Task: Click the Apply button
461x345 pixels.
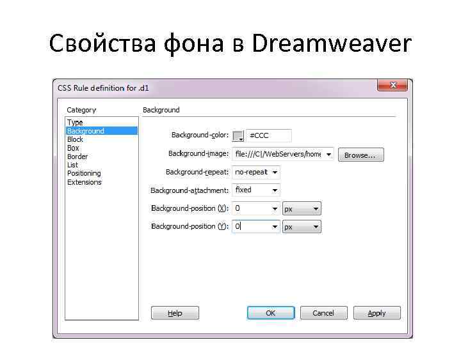Action: tap(377, 313)
